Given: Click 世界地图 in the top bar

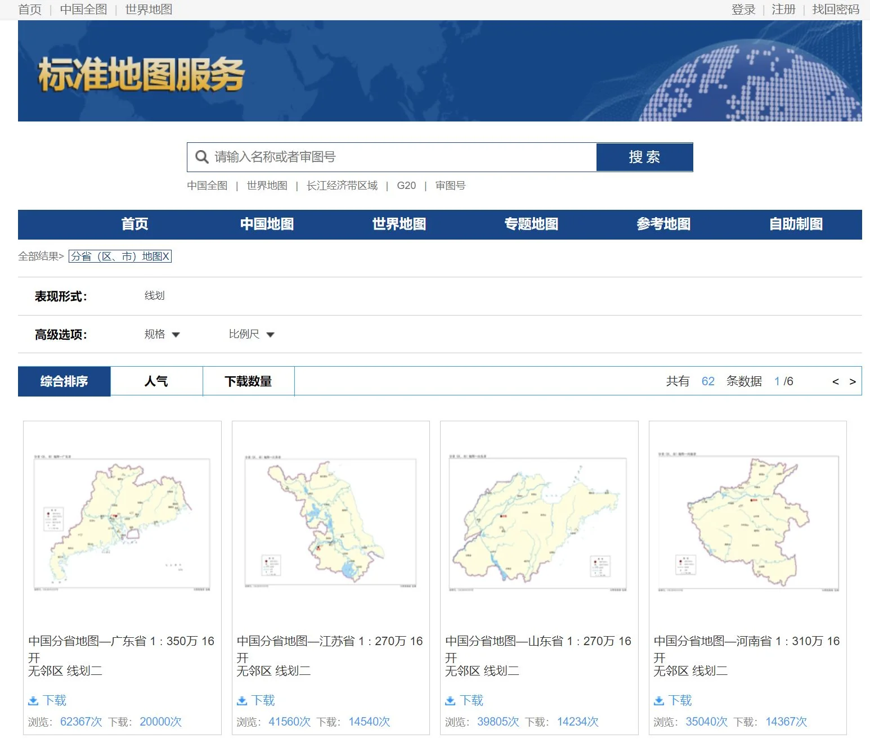Looking at the screenshot, I should (x=149, y=10).
